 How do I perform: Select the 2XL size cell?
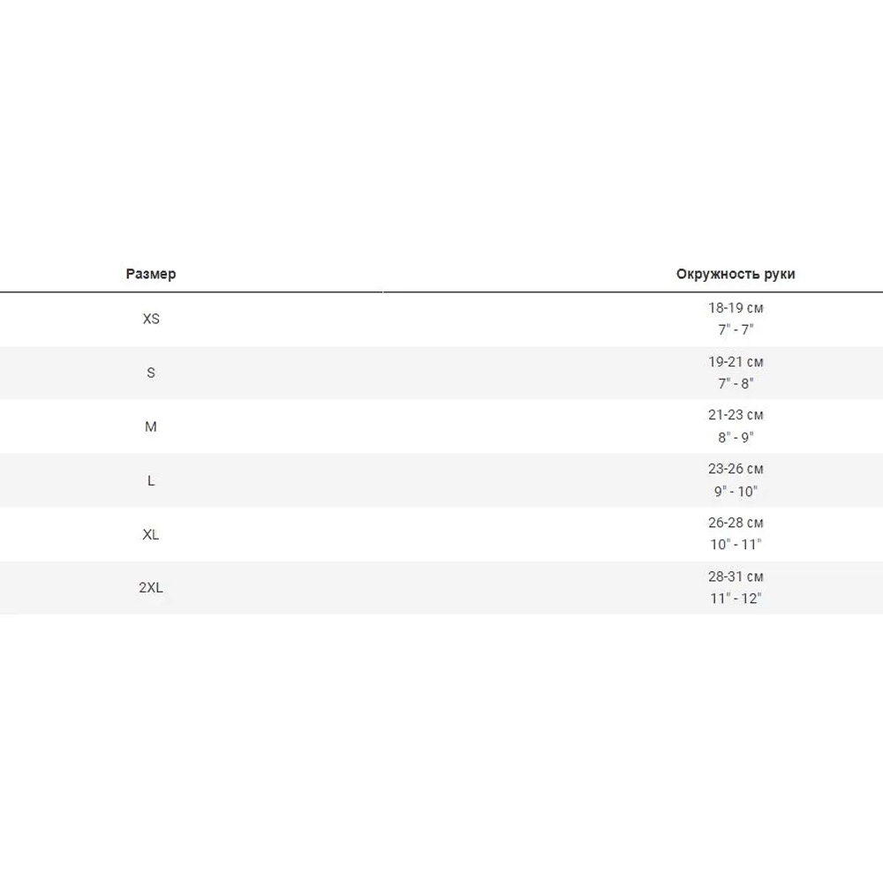(151, 587)
